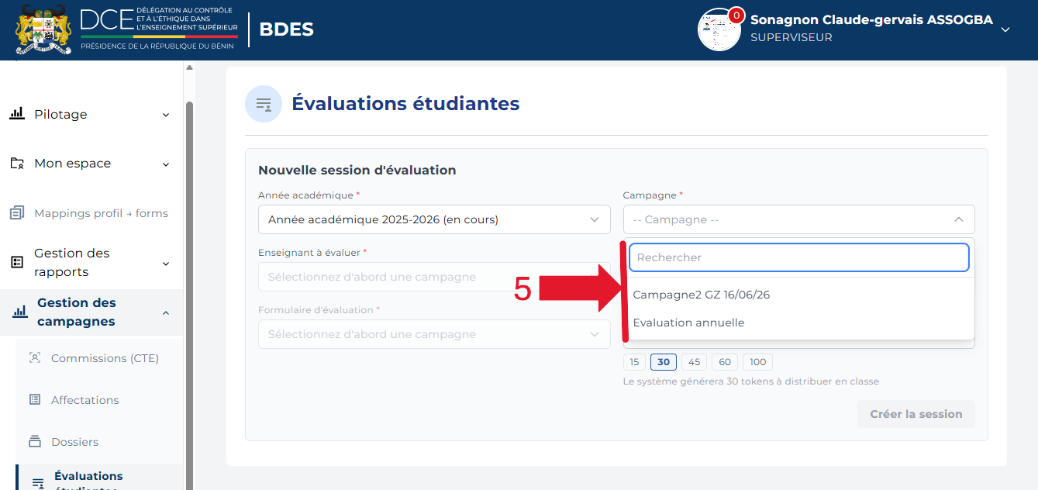Click the Formulaire d'évaluation chevron
This screenshot has width=1038, height=490.
click(595, 334)
